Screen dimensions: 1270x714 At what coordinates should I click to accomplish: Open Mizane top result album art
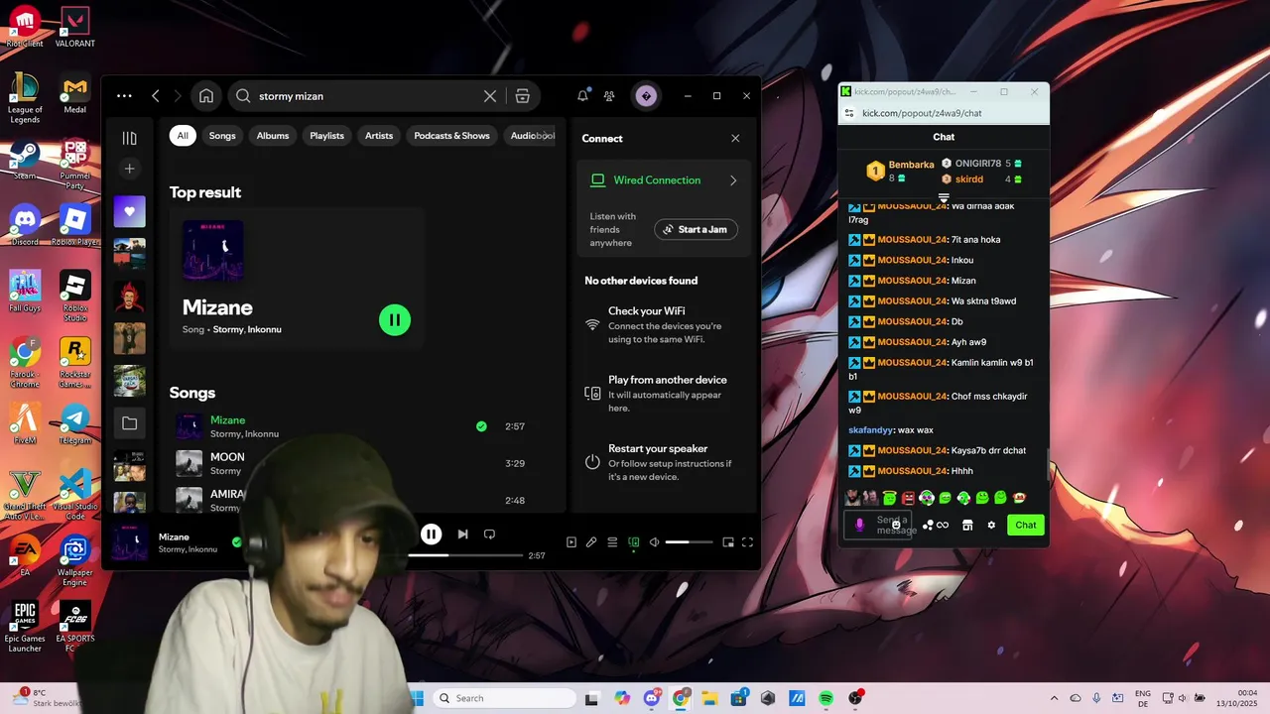tap(213, 251)
